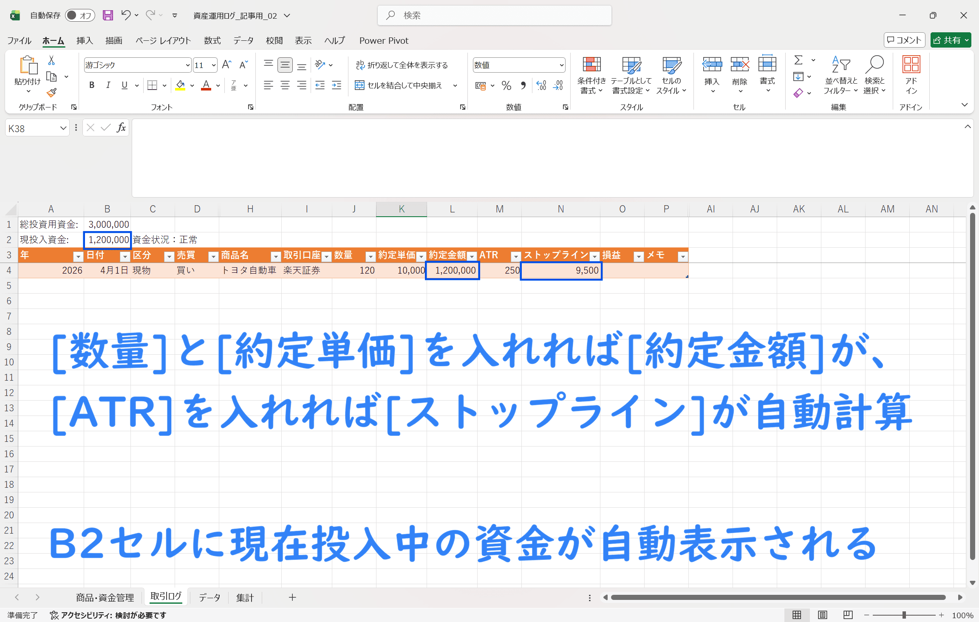
Task: Toggle the AutoSave switch
Action: [x=80, y=16]
